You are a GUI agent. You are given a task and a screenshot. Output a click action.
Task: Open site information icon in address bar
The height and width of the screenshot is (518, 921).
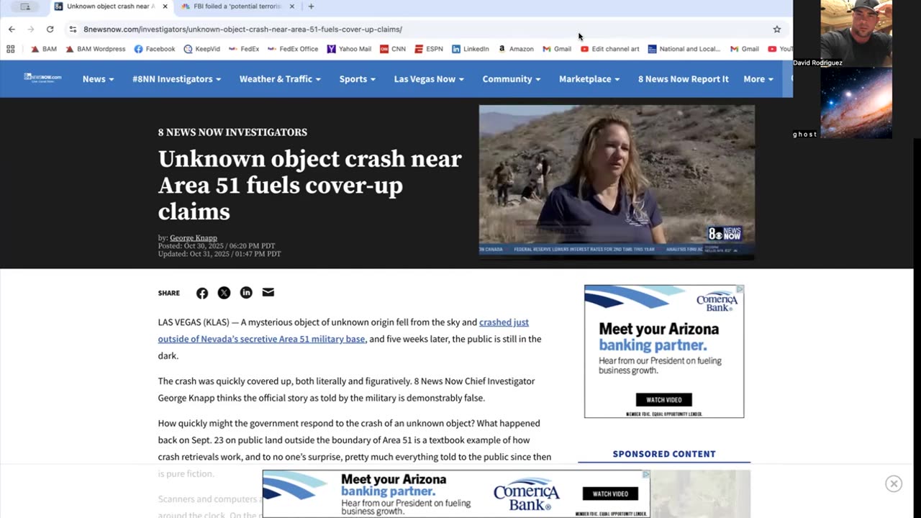tap(73, 29)
